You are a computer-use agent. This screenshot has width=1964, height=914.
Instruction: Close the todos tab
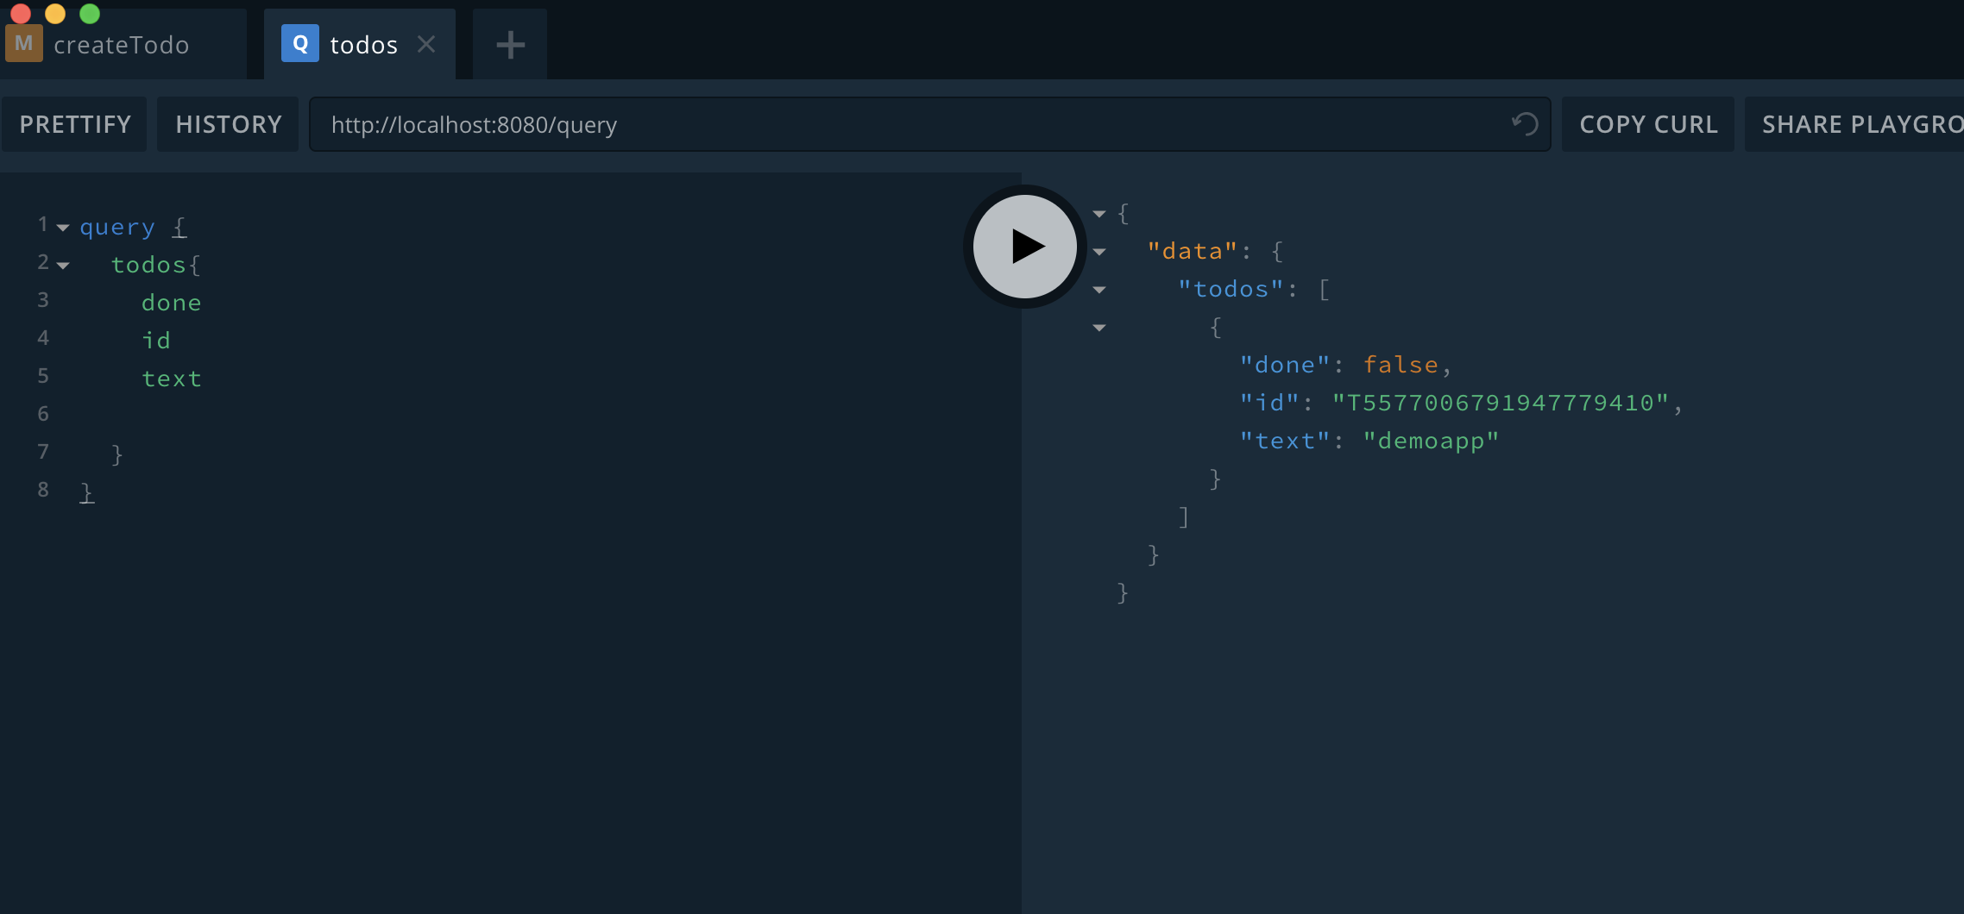426,44
